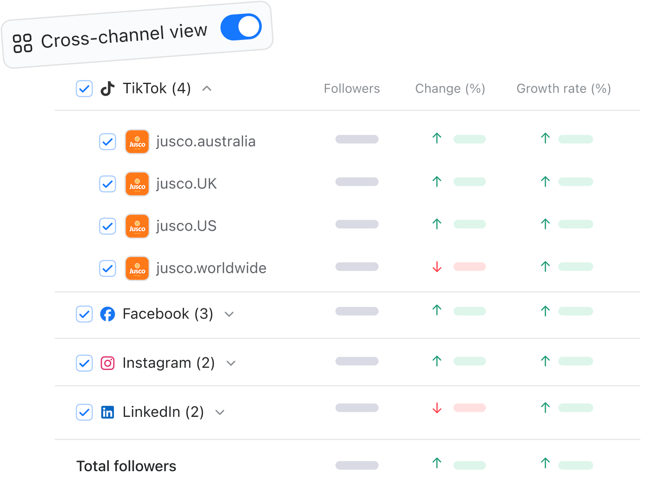Sort by the Followers column header
The width and height of the screenshot is (646, 493).
(352, 88)
